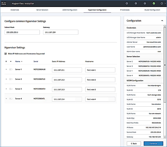The height and width of the screenshot is (147, 167).
Task: Click the Hostname column header
Action: tap(89, 61)
